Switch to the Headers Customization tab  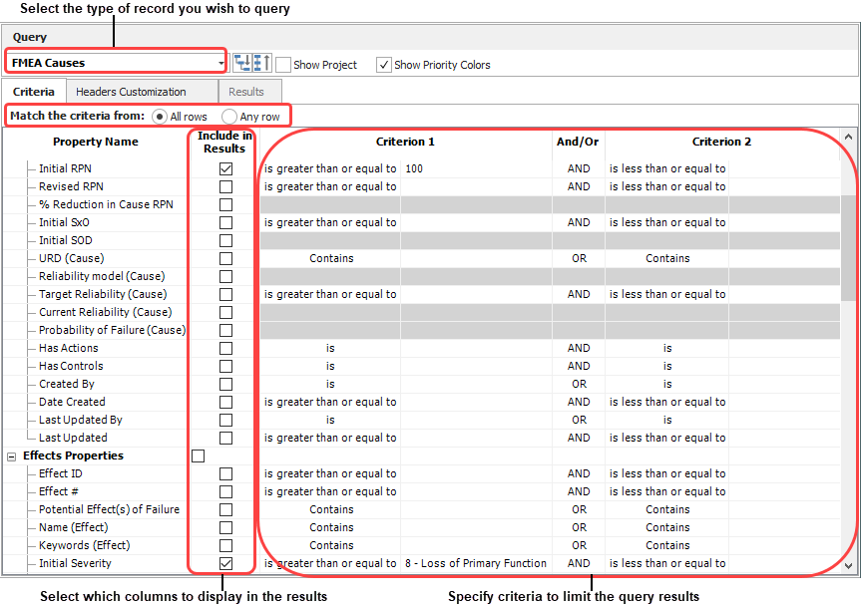(x=131, y=92)
